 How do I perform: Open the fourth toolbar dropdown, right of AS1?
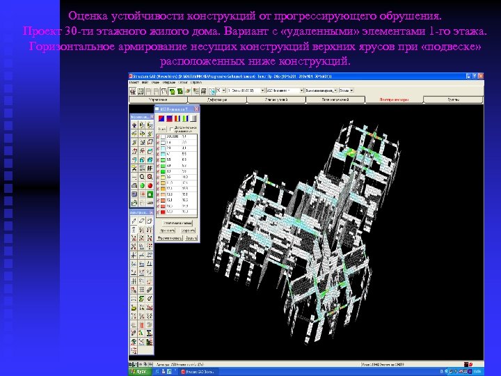[321, 91]
